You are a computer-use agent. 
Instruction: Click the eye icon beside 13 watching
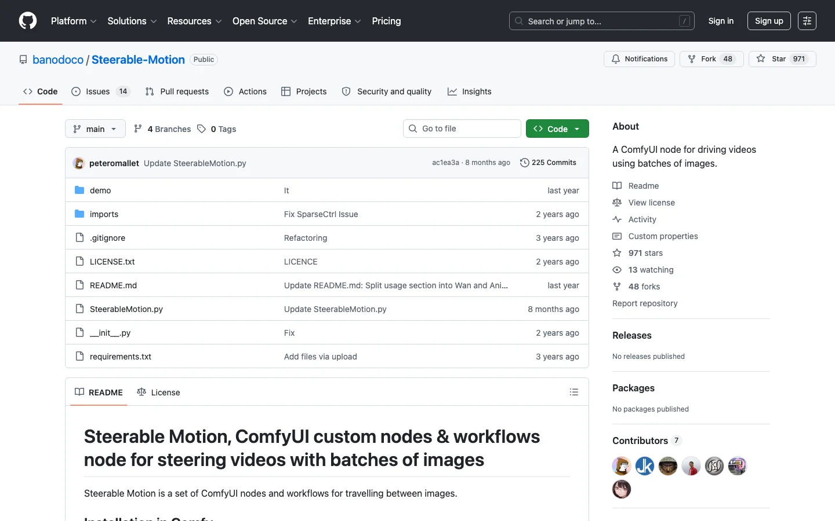[617, 270]
